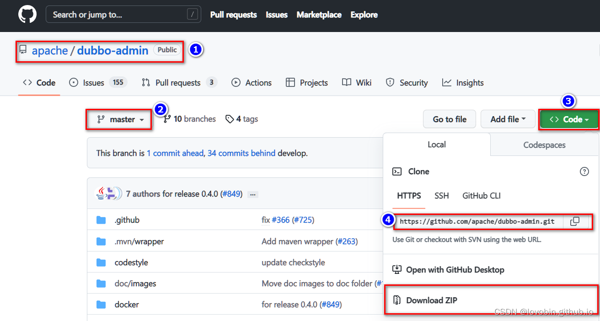The height and width of the screenshot is (321, 600).
Task: Open the Projects tab
Action: (x=307, y=83)
